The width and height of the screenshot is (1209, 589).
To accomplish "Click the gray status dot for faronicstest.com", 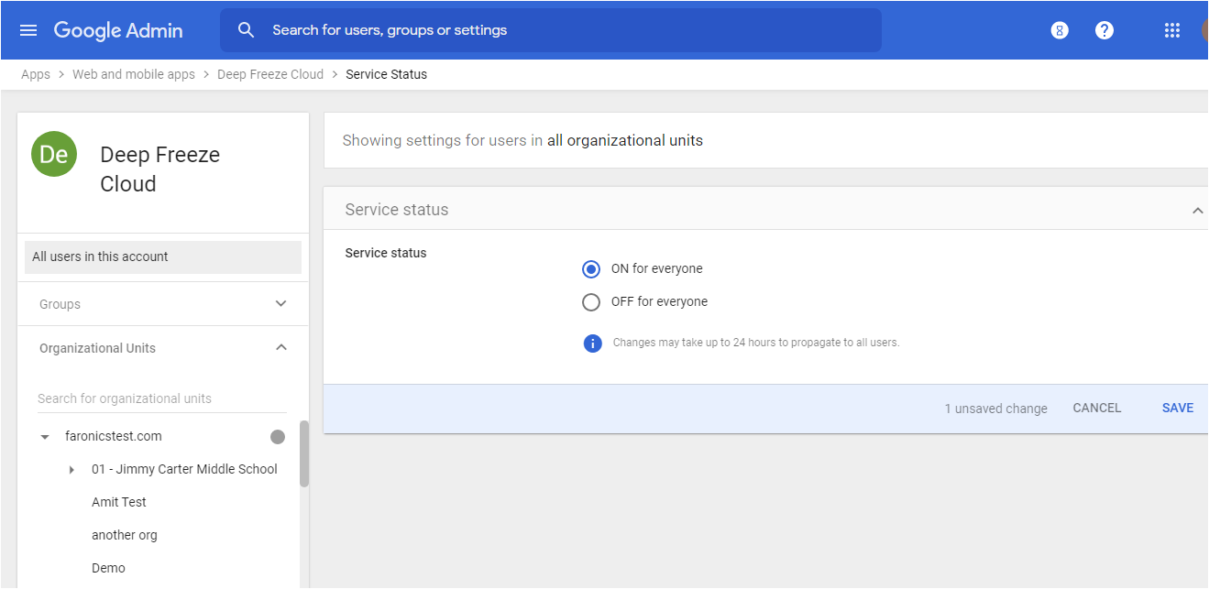I will point(278,437).
